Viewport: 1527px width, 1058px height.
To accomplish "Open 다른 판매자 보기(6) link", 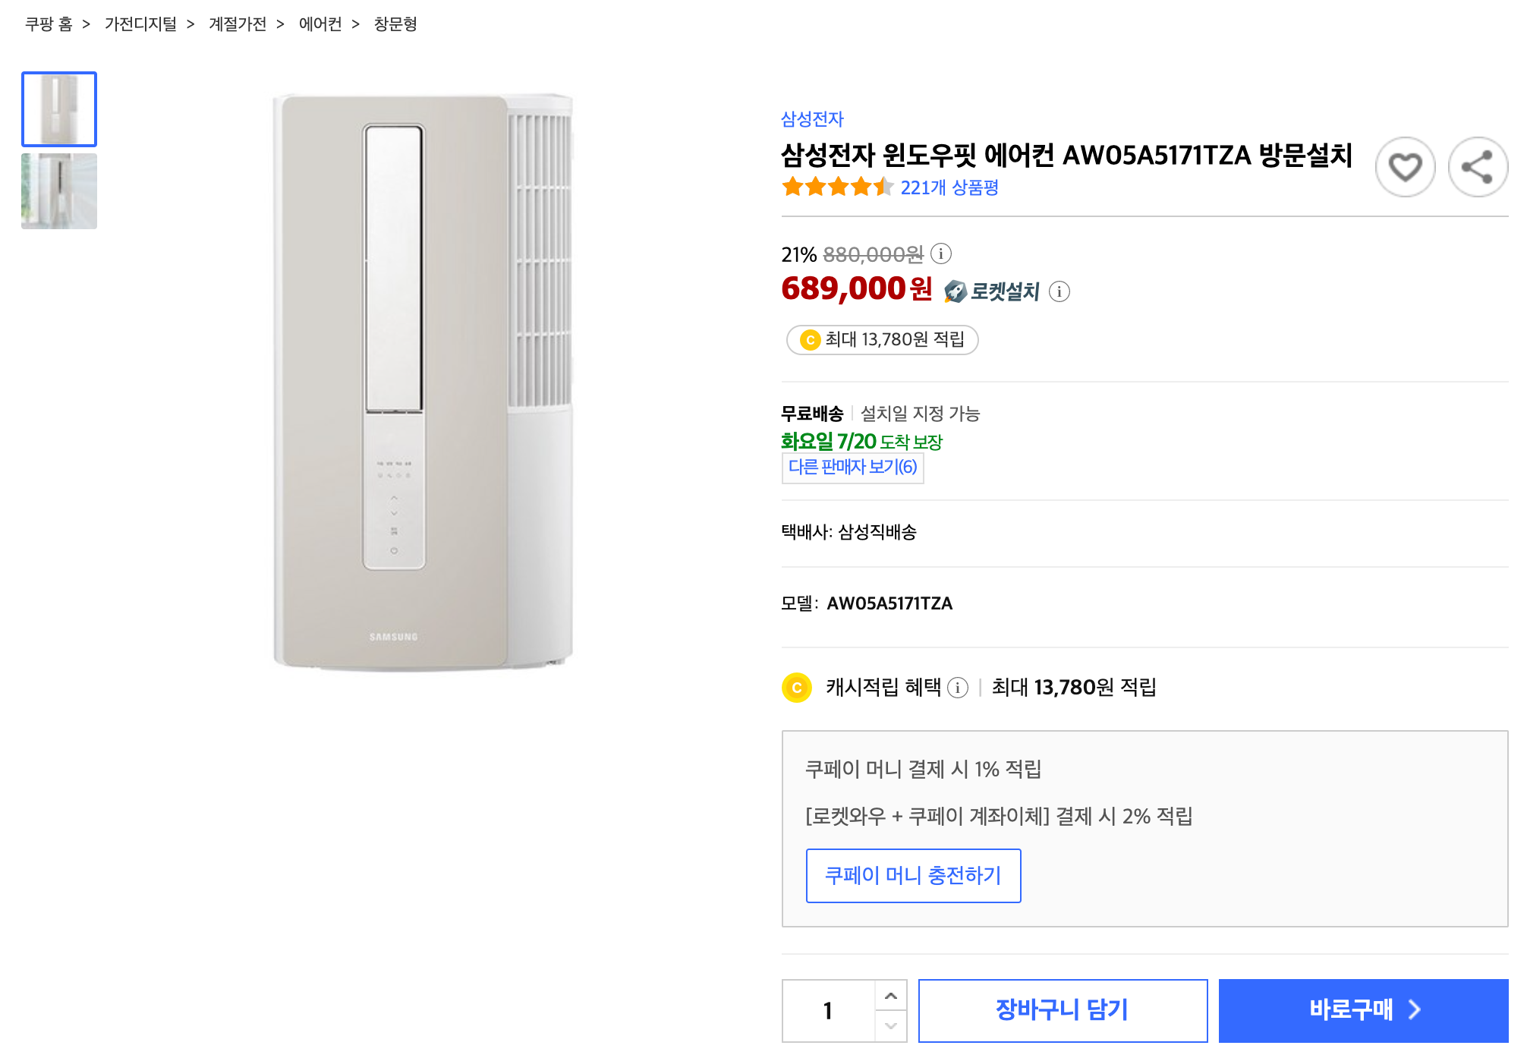I will click(852, 467).
